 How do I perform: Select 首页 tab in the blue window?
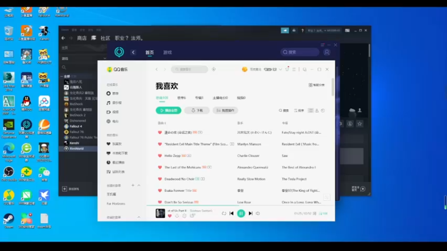pyautogui.click(x=149, y=52)
